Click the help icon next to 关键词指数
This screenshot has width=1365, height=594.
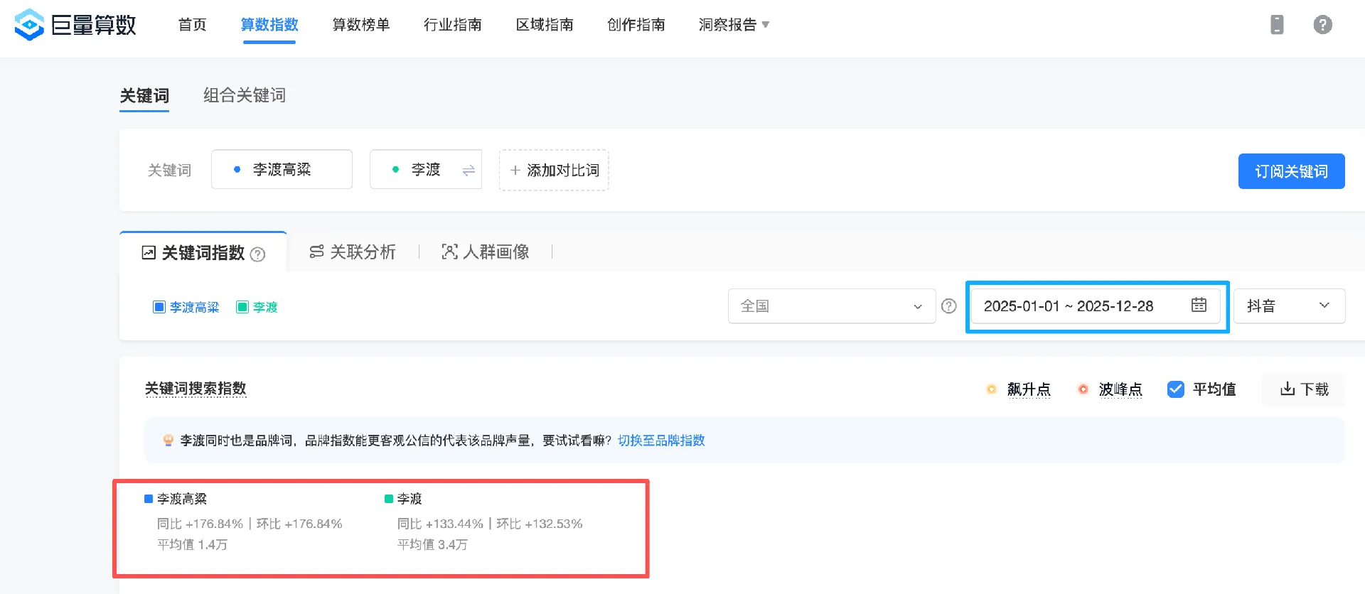click(258, 254)
